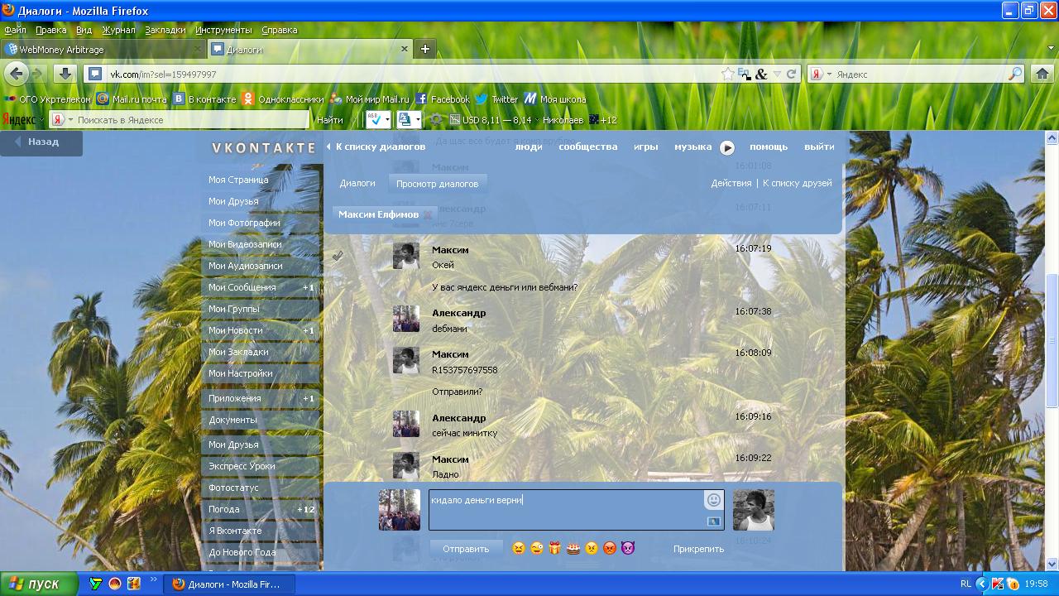Viewport: 1059px width, 596px height.
Task: Click the search magnifier in Яндекс box
Action: (x=1015, y=74)
